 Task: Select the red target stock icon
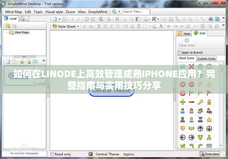click(183, 93)
